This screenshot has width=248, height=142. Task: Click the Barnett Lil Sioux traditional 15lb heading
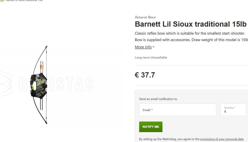click(190, 24)
